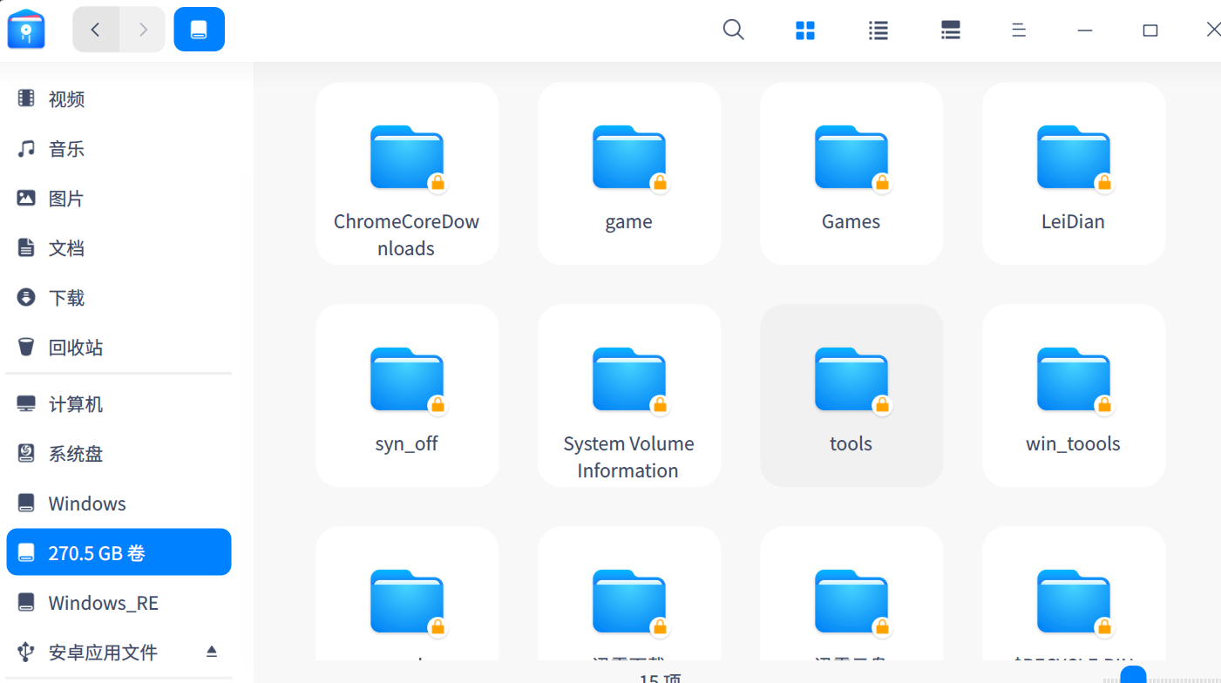Switch to list view
The height and width of the screenshot is (683, 1221).
[878, 30]
